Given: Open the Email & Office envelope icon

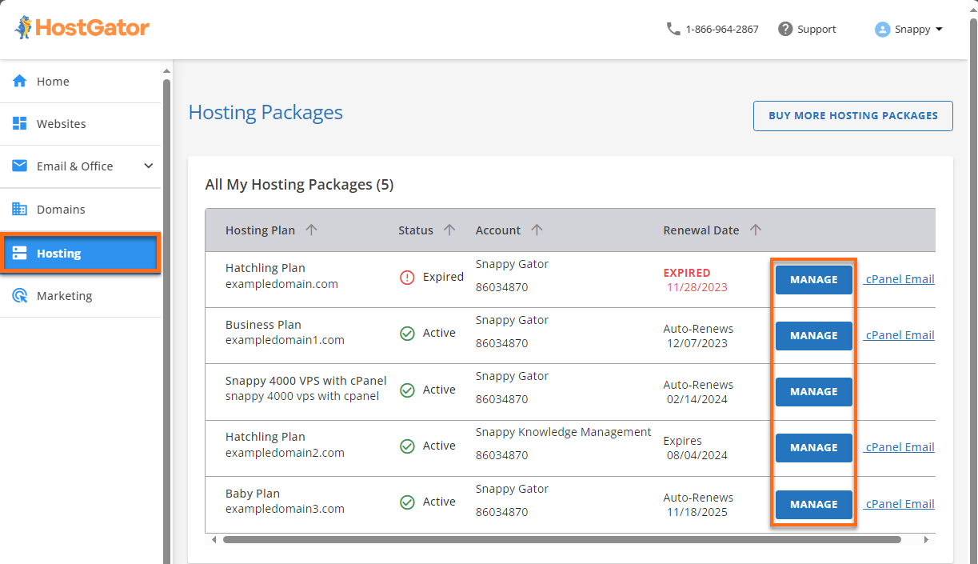Looking at the screenshot, I should click(19, 166).
